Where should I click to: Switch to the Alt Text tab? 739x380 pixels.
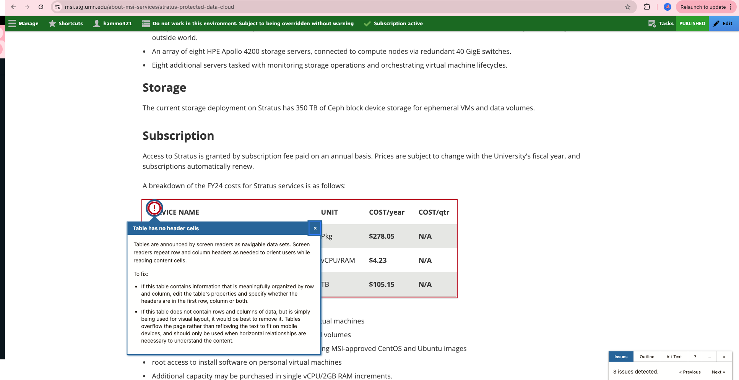[x=674, y=357]
